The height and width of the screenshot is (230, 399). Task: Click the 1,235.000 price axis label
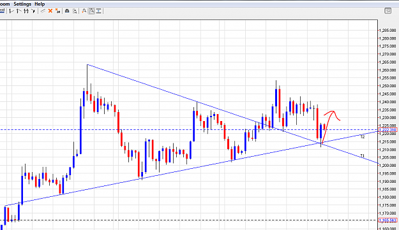(x=388, y=110)
